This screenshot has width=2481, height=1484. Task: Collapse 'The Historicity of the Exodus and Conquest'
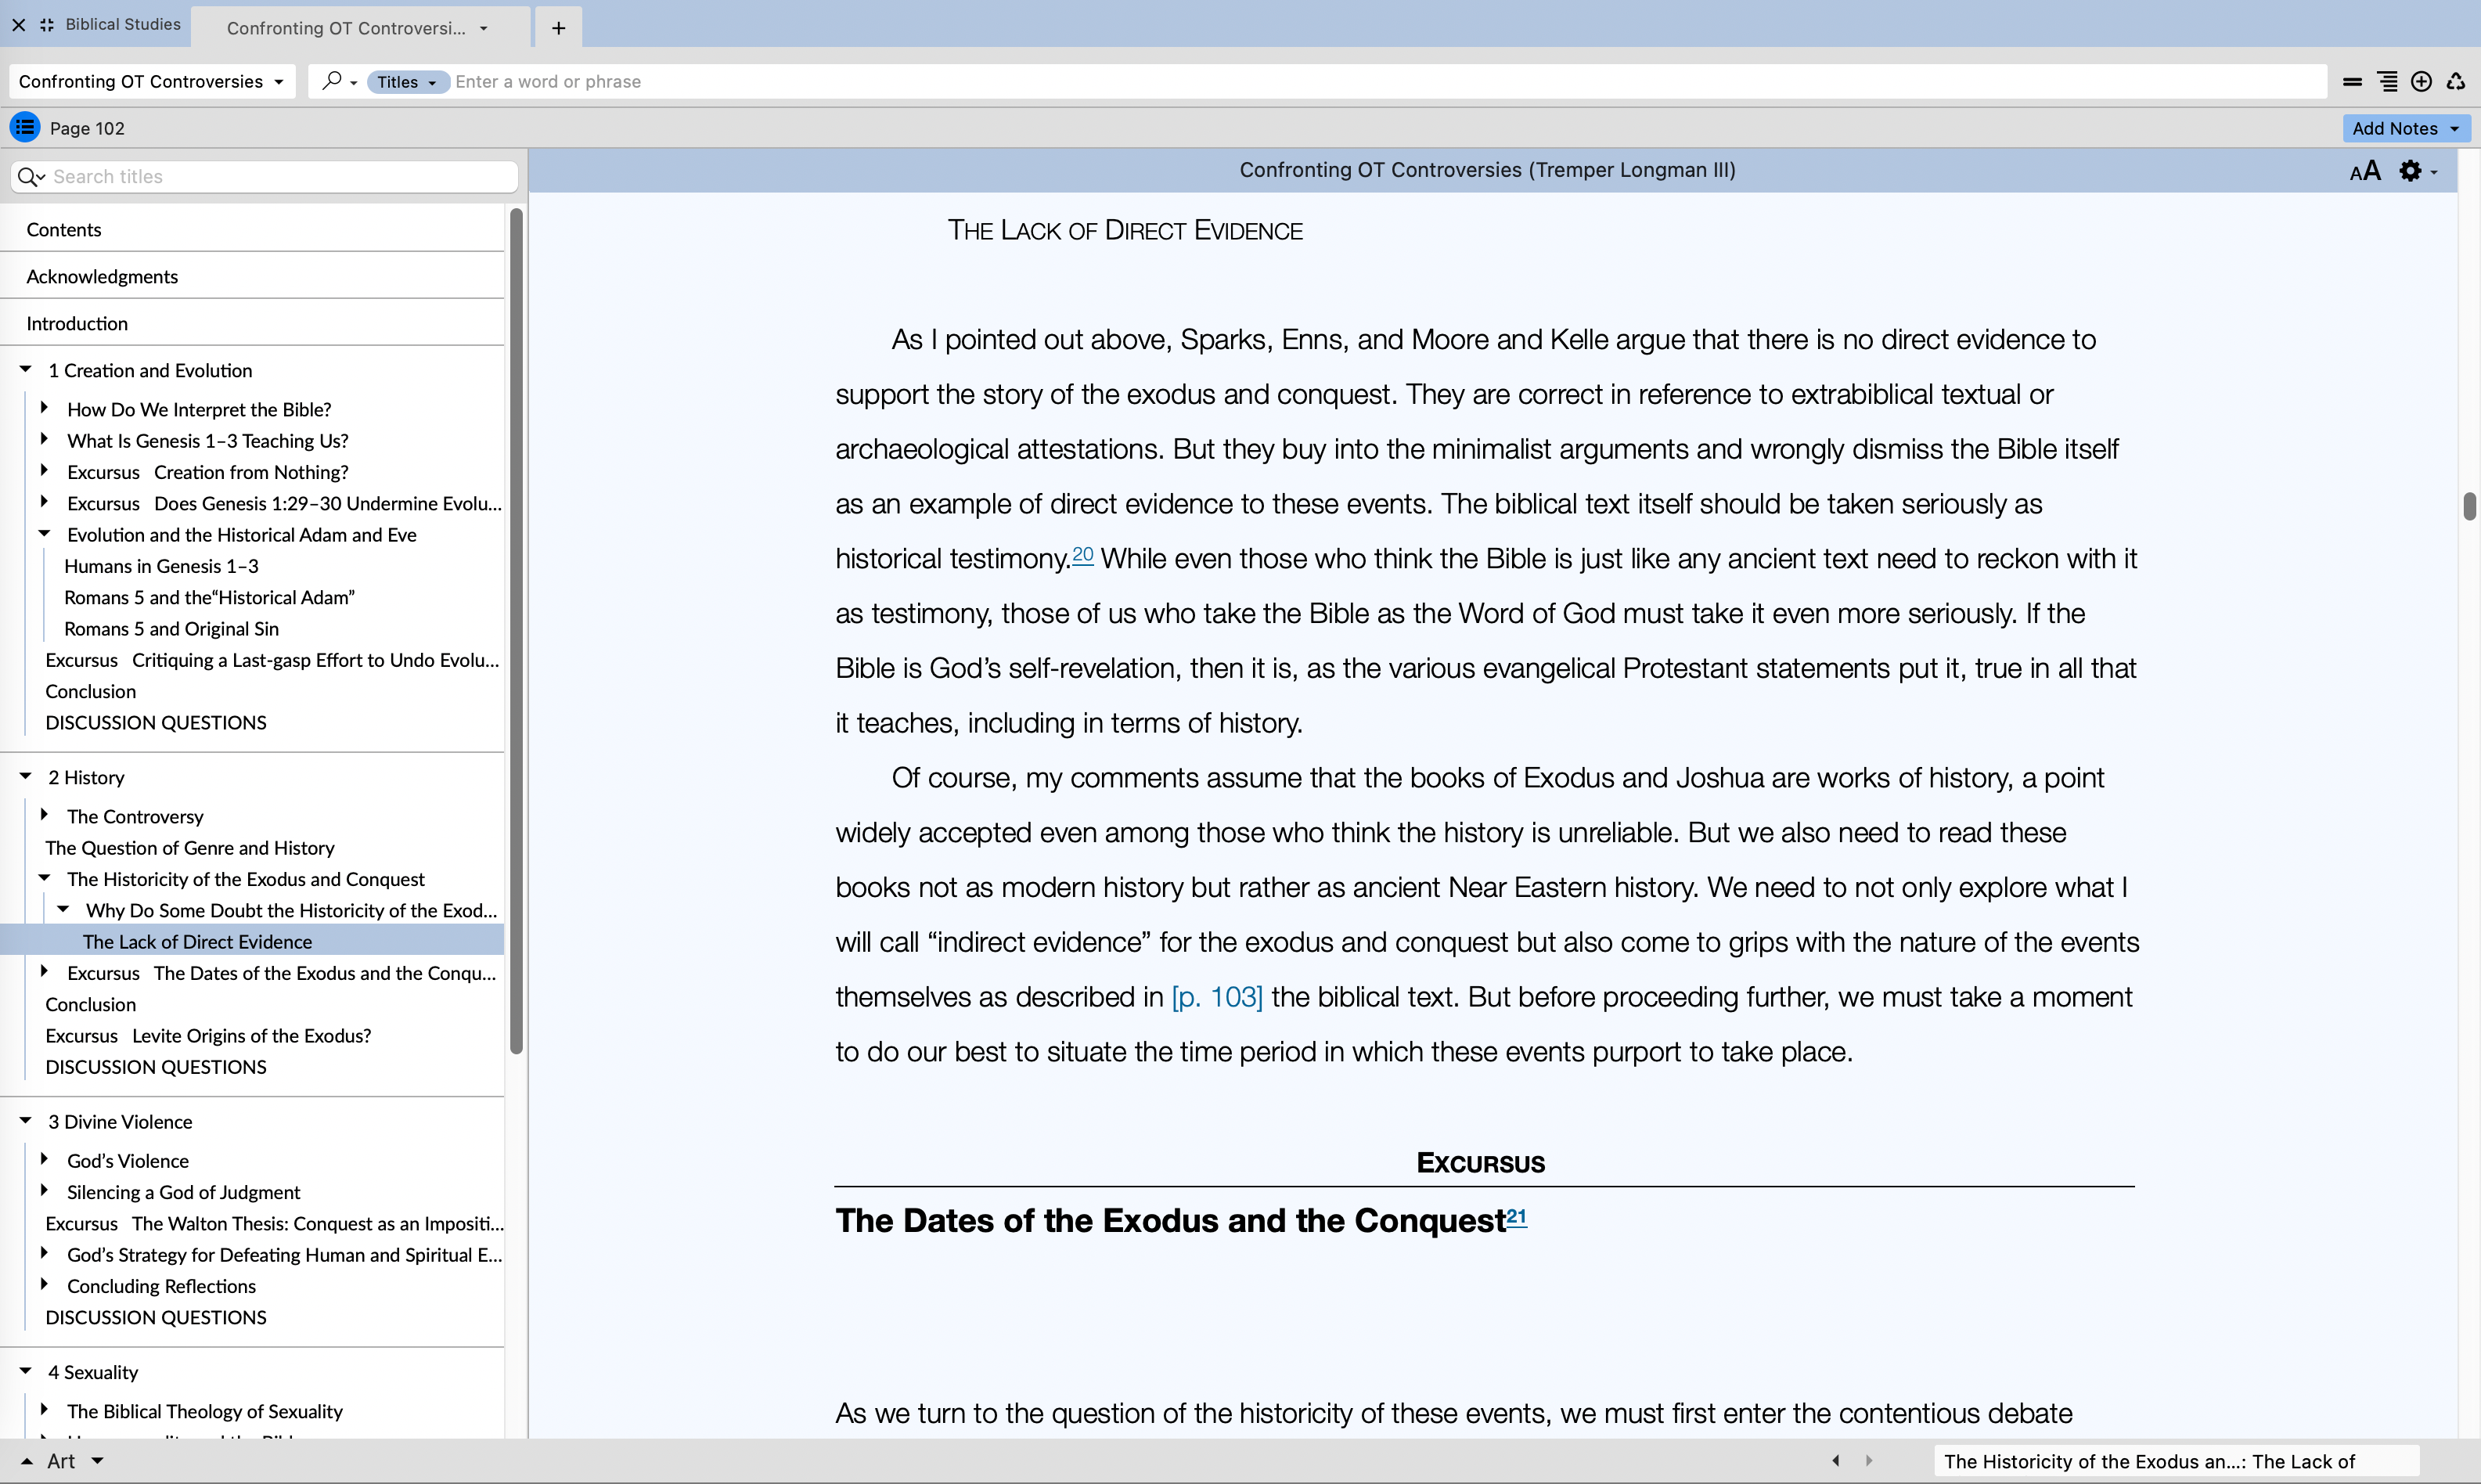point(44,878)
